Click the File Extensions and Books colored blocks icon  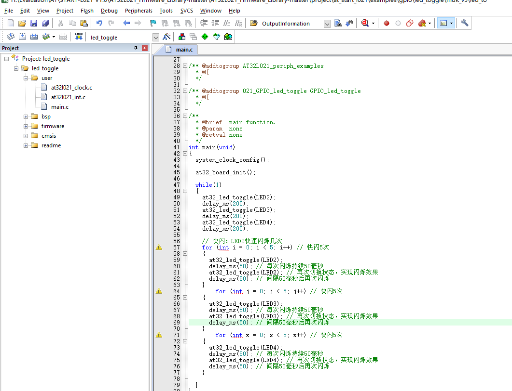point(182,37)
